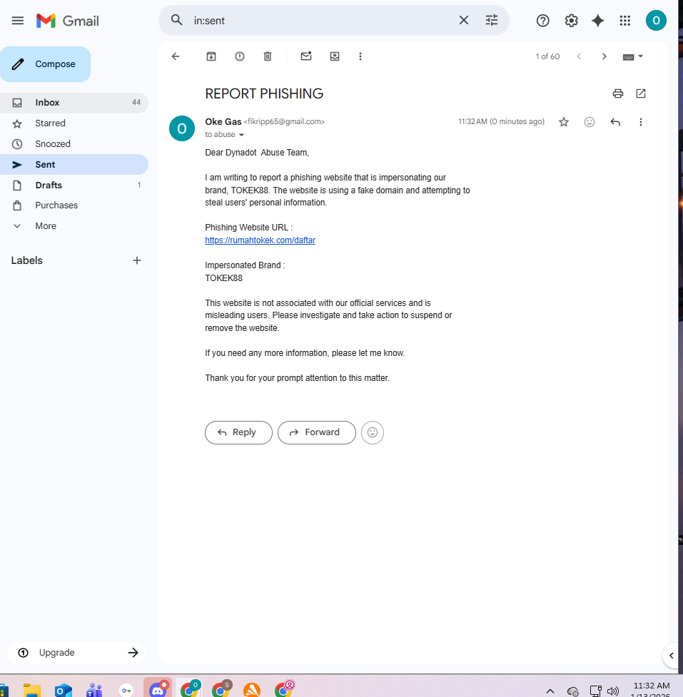Click the emoji reaction button beside Forward
683x697 pixels.
(373, 432)
